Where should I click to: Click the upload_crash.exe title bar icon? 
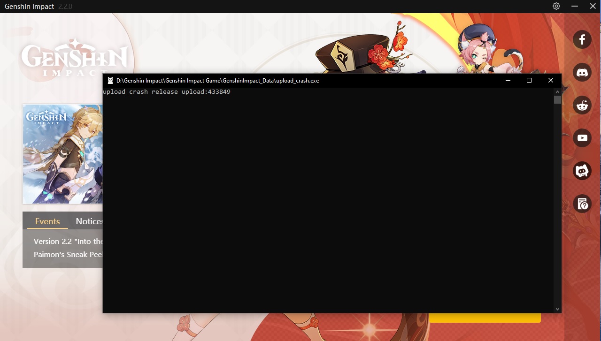[x=109, y=80]
